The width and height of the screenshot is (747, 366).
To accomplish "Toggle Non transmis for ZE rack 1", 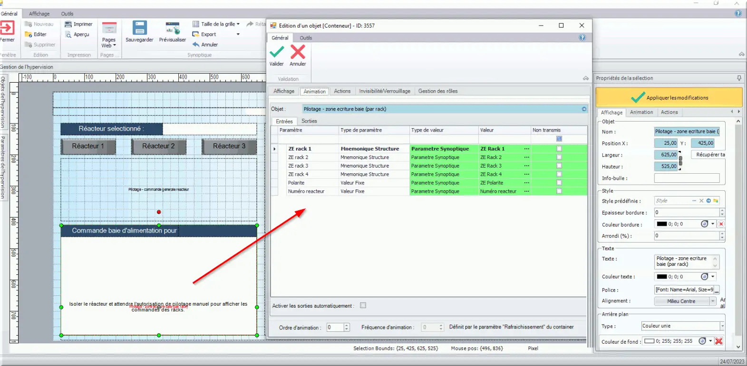I will pyautogui.click(x=559, y=149).
